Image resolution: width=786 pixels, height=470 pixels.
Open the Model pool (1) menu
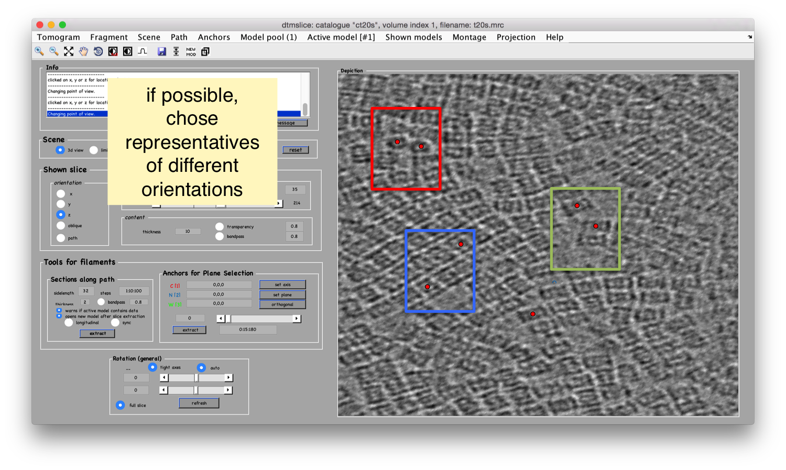tap(268, 37)
